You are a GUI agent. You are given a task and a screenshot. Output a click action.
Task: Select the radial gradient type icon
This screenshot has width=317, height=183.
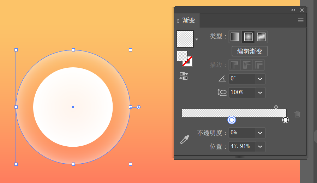tap(248, 37)
